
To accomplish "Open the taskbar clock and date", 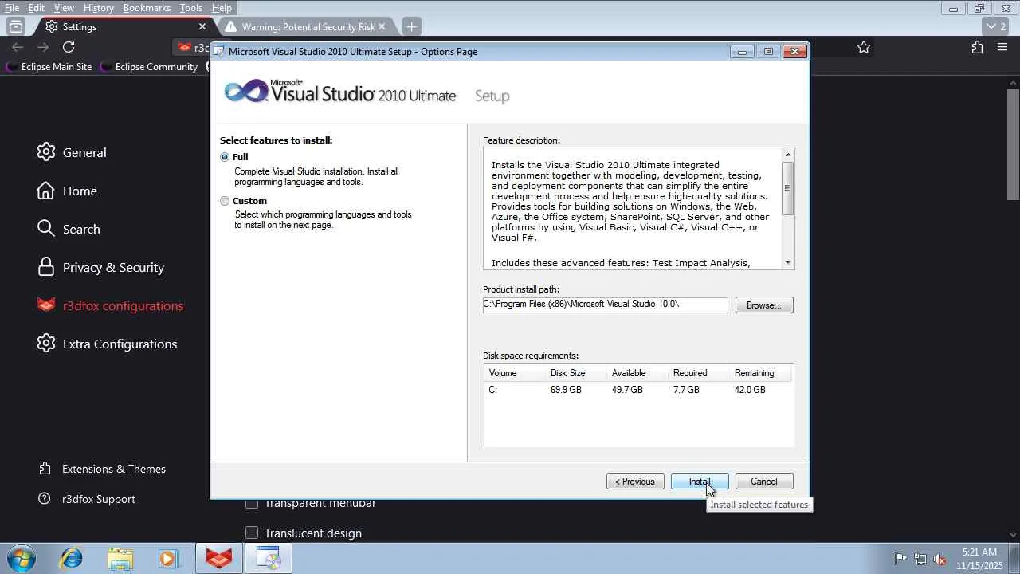I will coord(979,559).
